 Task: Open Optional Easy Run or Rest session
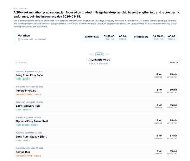click(97, 121)
